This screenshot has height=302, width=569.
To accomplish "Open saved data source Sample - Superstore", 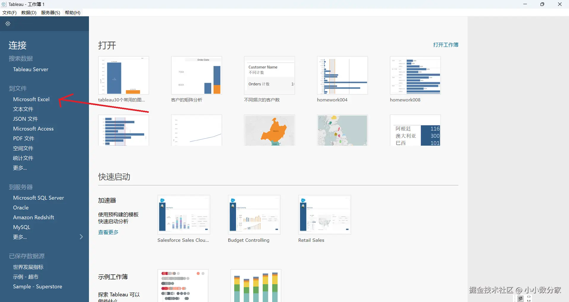I will pos(38,287).
